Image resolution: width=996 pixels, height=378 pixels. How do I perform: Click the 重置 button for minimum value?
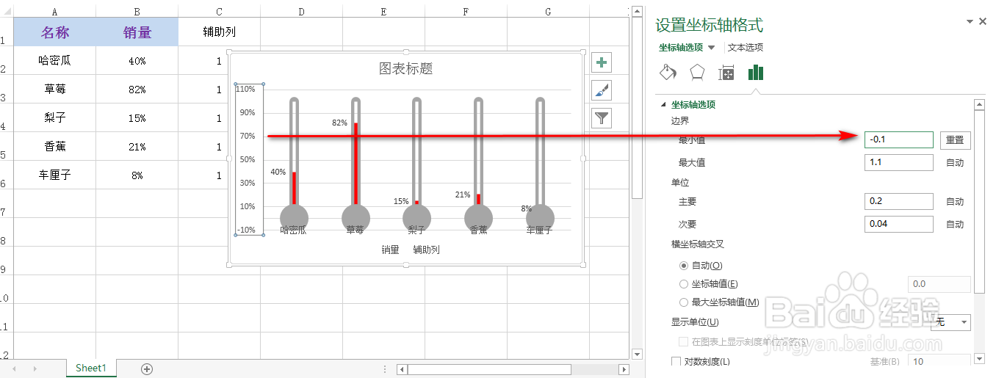pos(955,139)
